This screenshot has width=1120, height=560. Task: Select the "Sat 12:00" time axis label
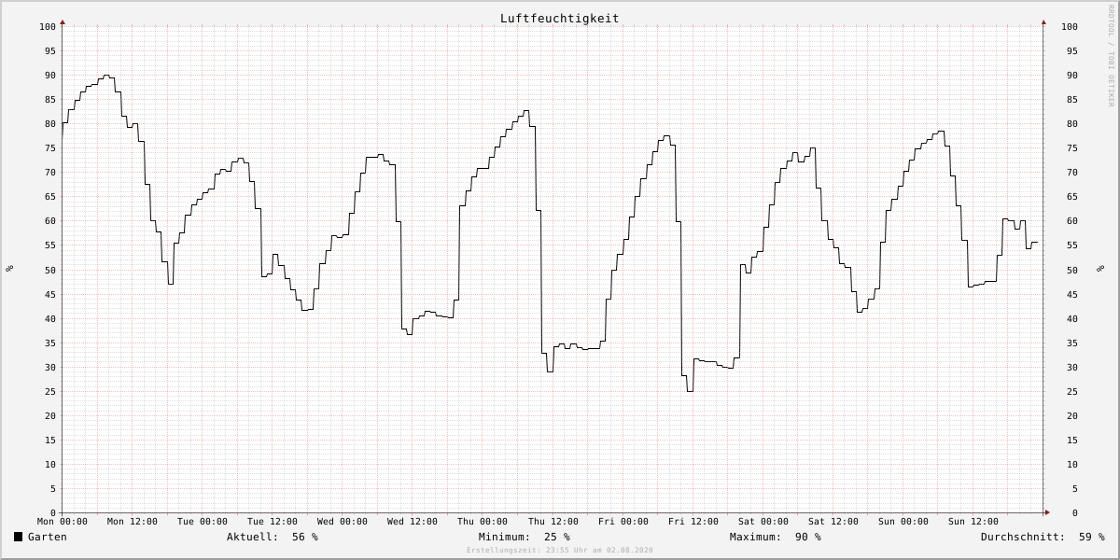point(833,522)
